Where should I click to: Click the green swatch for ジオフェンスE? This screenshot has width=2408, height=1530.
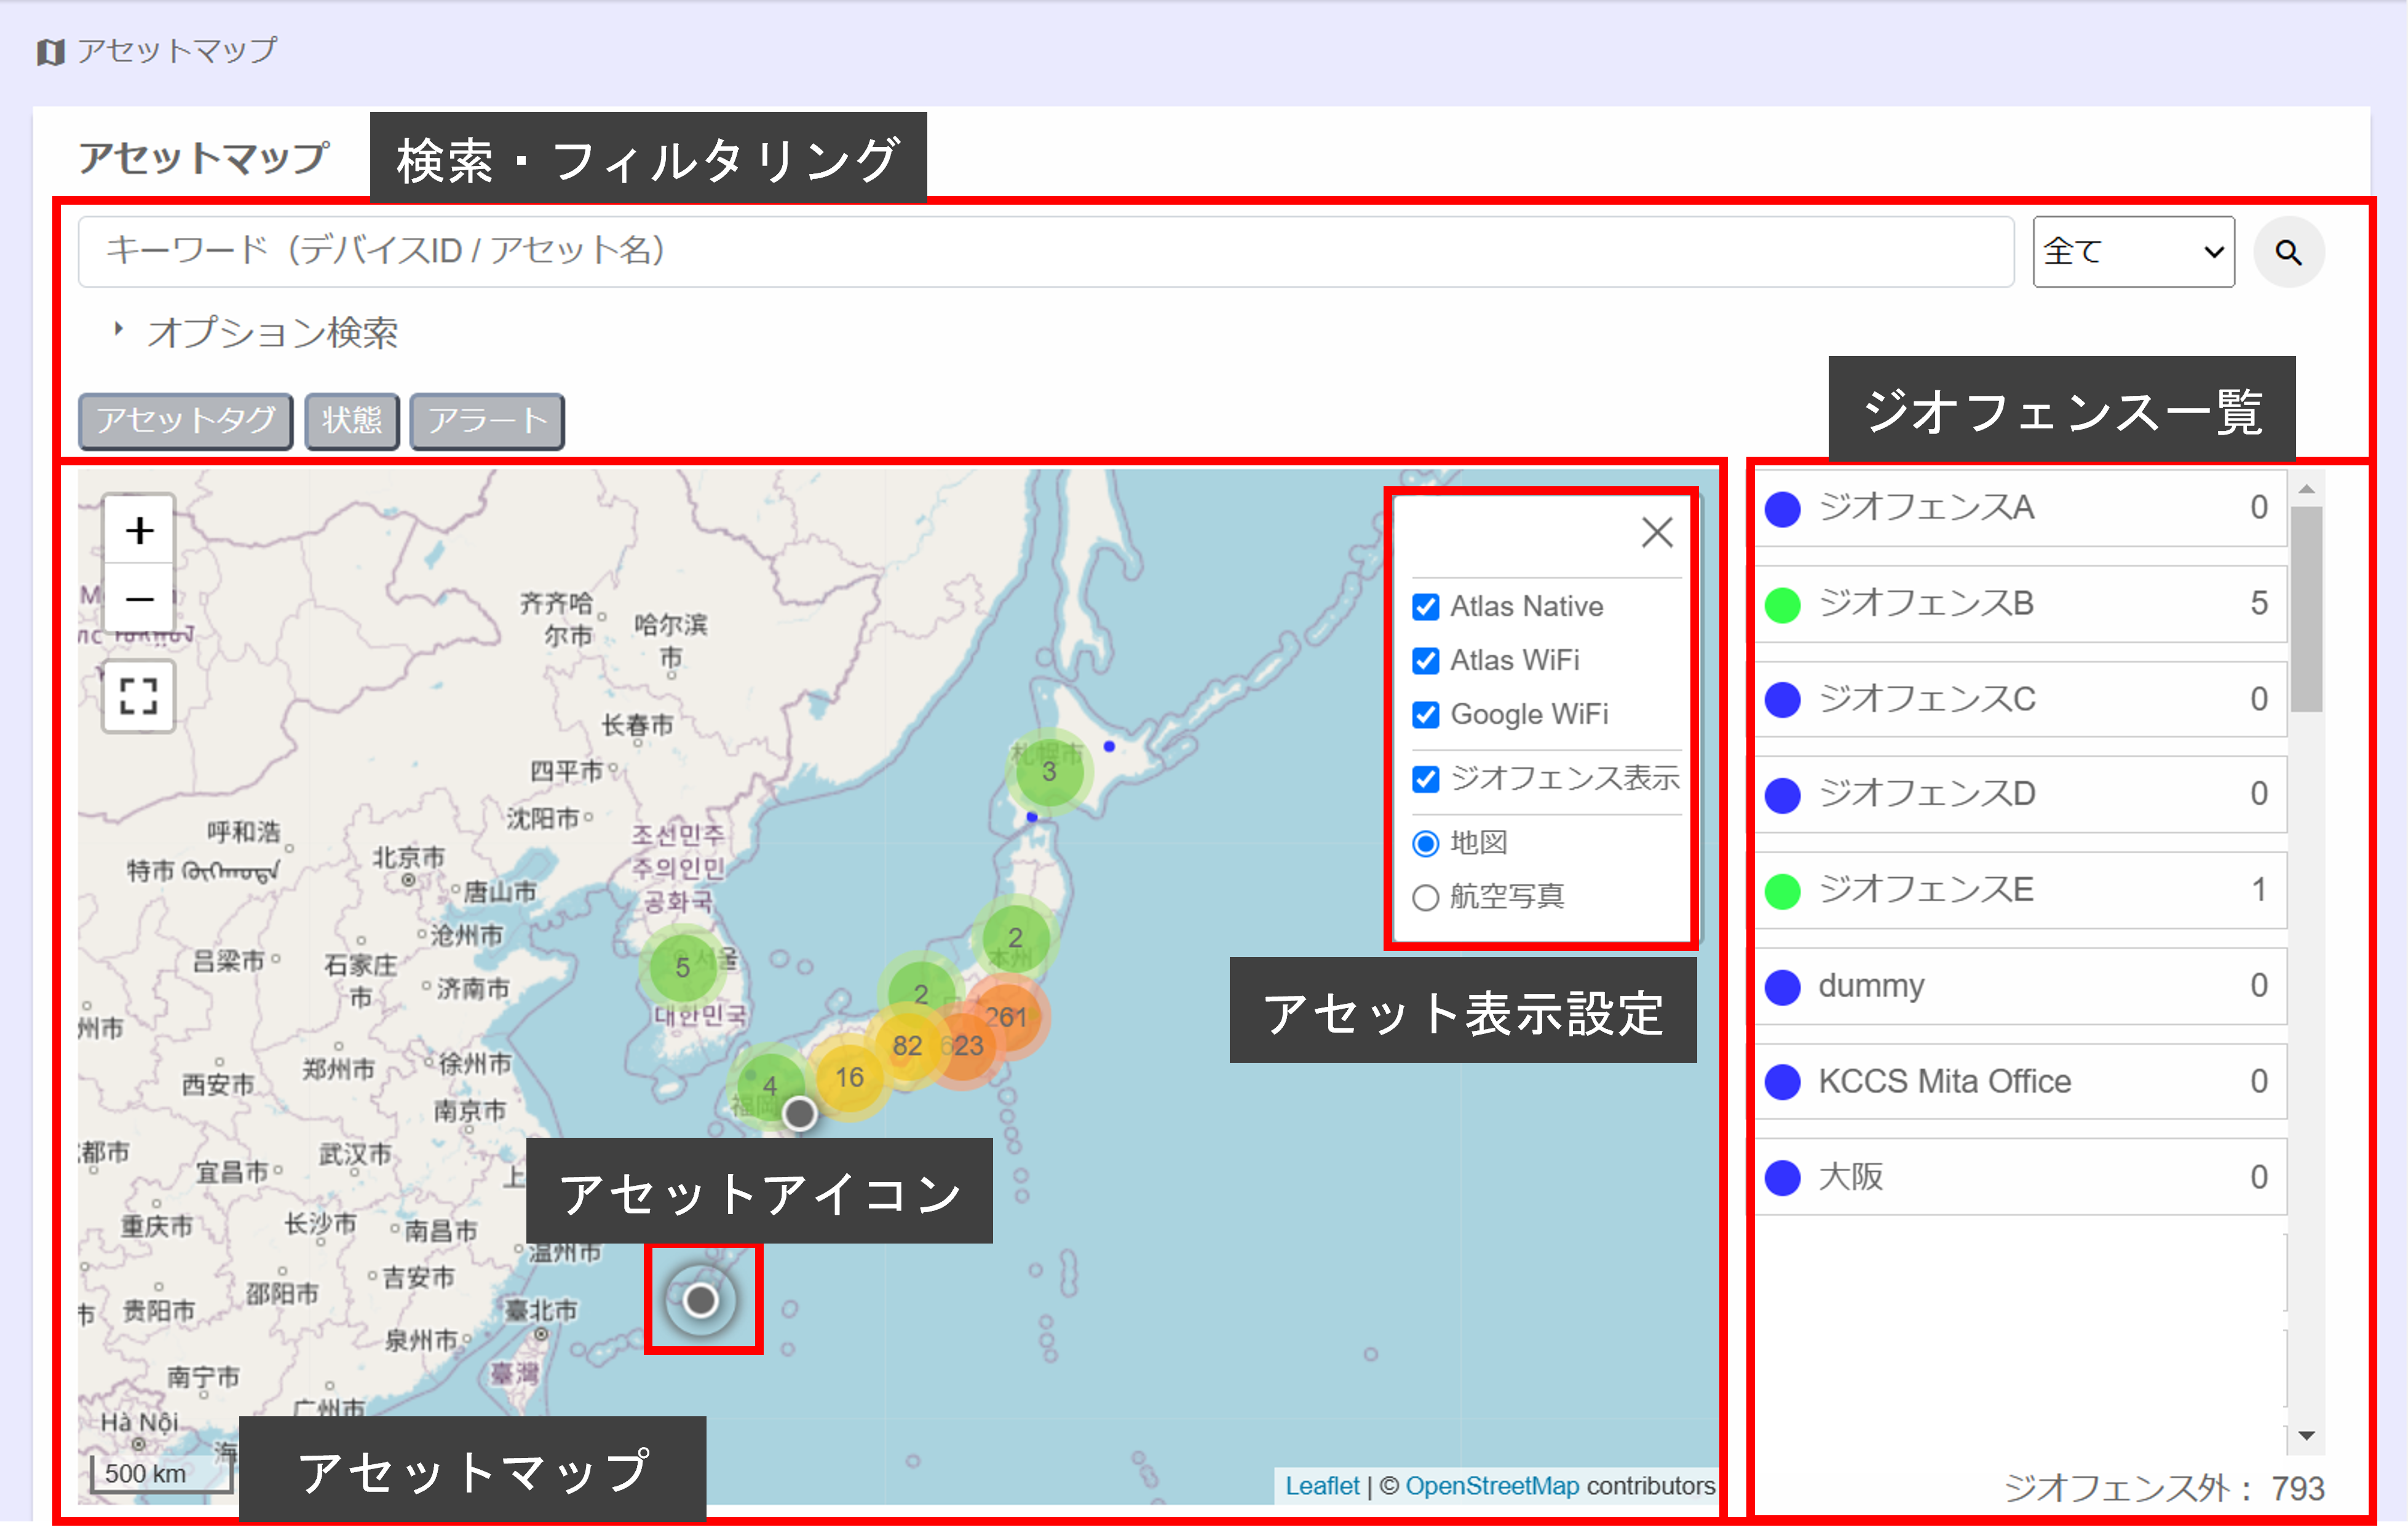[1782, 891]
